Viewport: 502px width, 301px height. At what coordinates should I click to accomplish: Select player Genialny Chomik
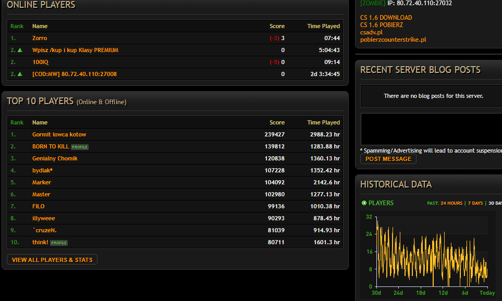(x=55, y=158)
